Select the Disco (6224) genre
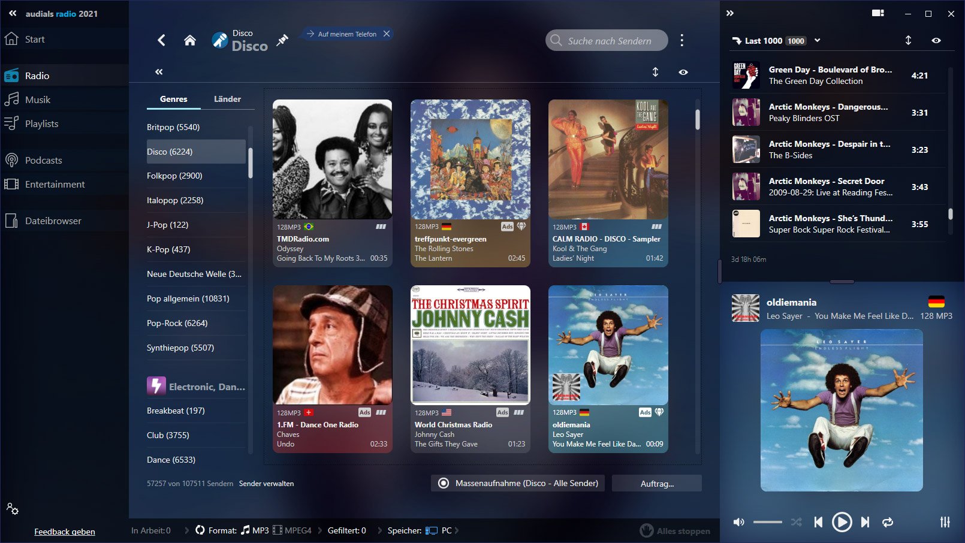This screenshot has width=965, height=543. click(x=196, y=152)
